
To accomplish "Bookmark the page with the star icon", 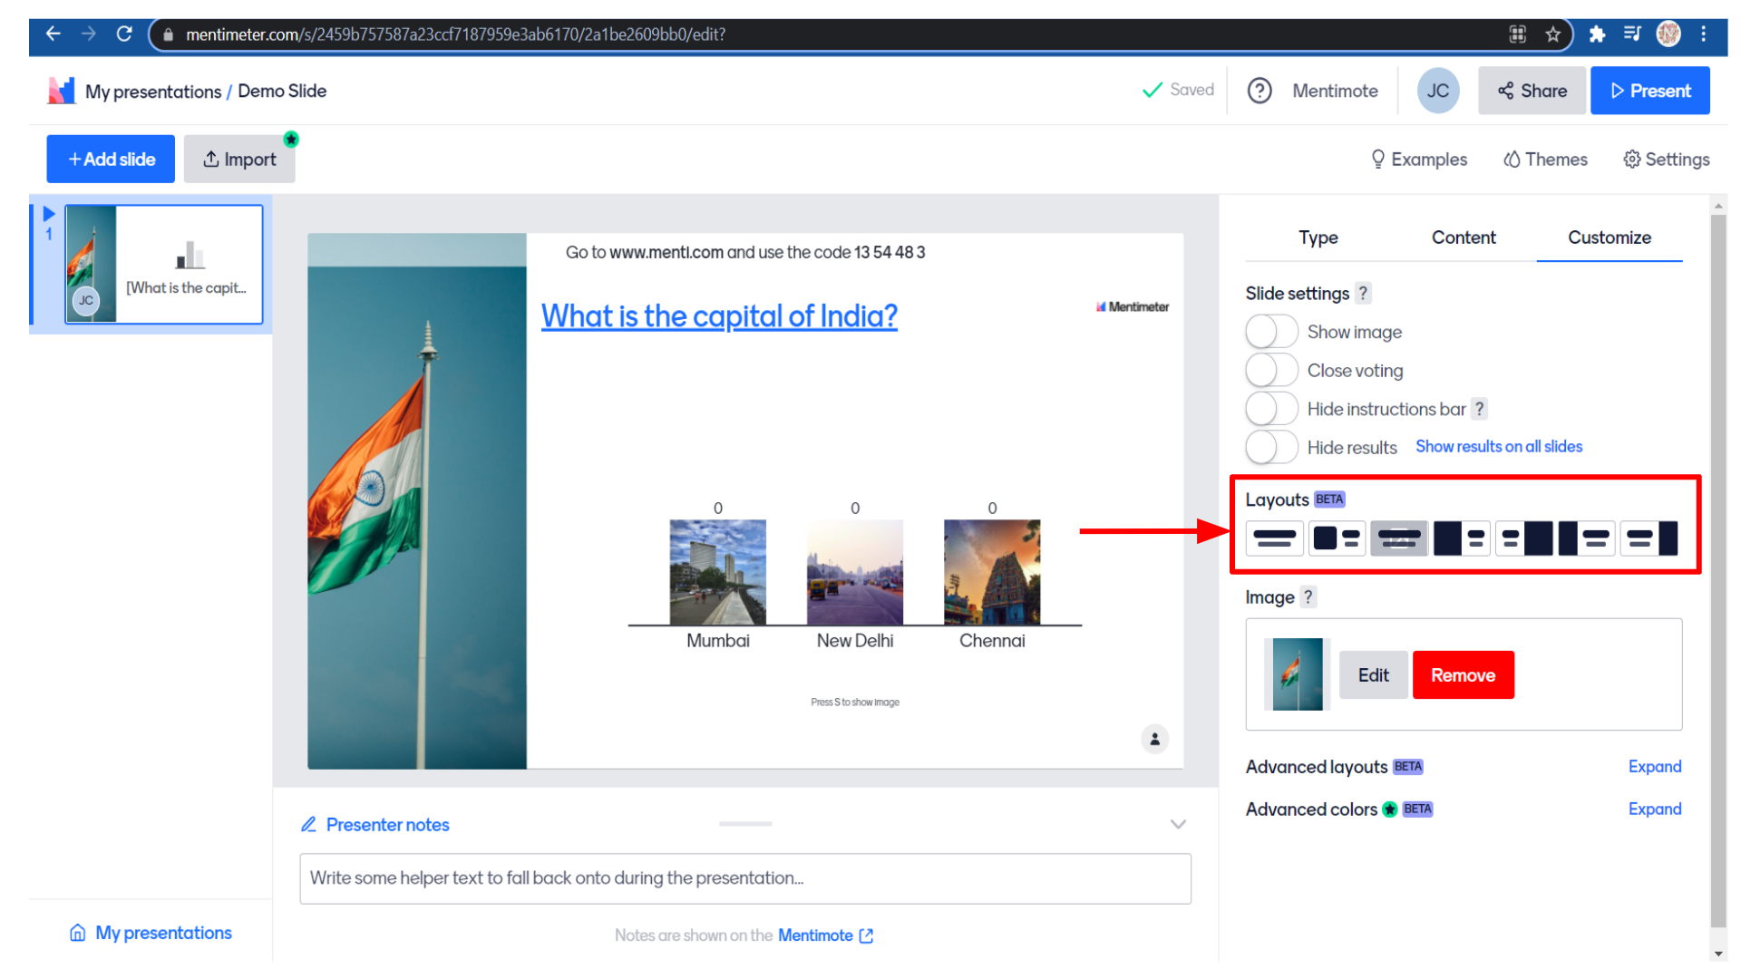I will [1552, 34].
